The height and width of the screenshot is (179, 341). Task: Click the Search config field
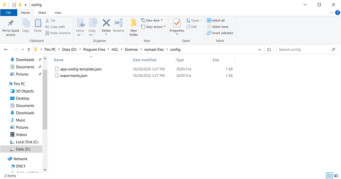[307, 49]
